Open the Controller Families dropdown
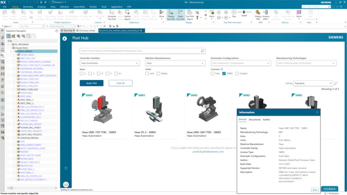Image resolution: width=347 pixels, height=195 pixels. click(x=110, y=63)
